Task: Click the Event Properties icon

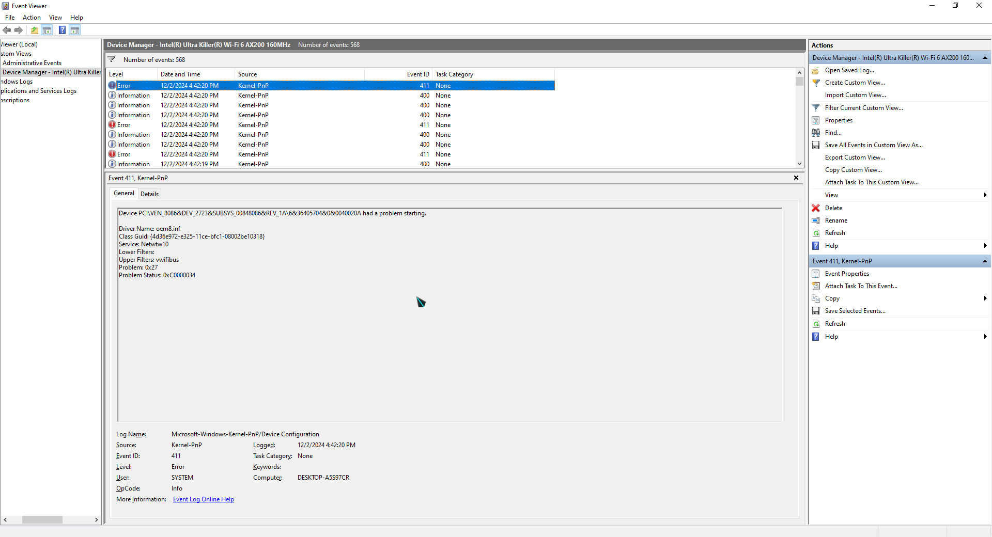Action: [x=816, y=274]
